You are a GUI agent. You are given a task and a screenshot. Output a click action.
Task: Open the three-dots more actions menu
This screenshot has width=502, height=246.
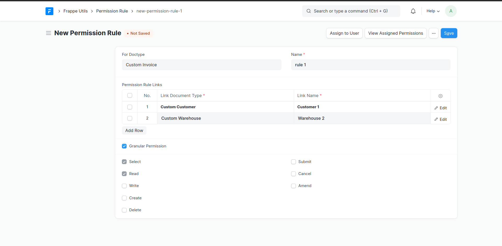433,33
